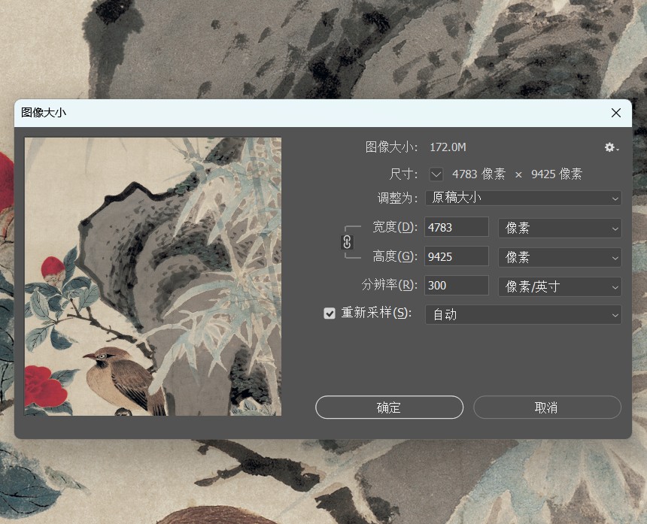Screen dimensions: 647x524
Task: Click the 高度 input field showing 9425
Action: pyautogui.click(x=457, y=256)
